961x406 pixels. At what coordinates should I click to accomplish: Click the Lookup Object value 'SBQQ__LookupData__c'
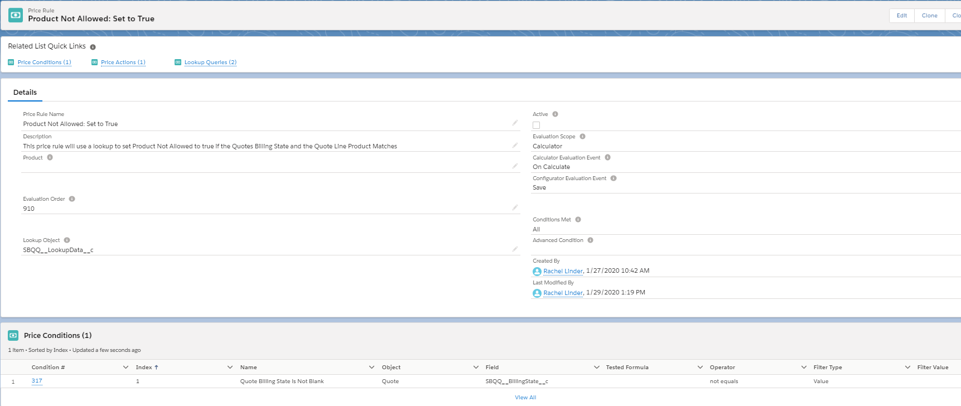pos(58,250)
